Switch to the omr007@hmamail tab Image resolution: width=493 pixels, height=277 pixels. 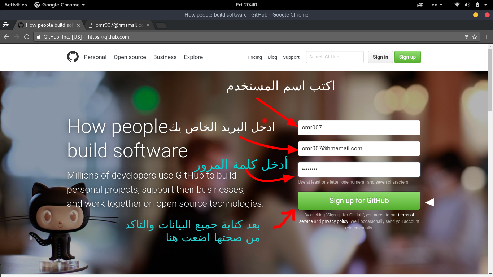[x=119, y=25]
